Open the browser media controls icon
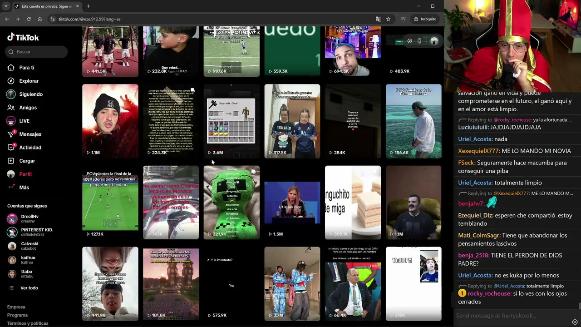This screenshot has width=581, height=327. pyautogui.click(x=403, y=19)
